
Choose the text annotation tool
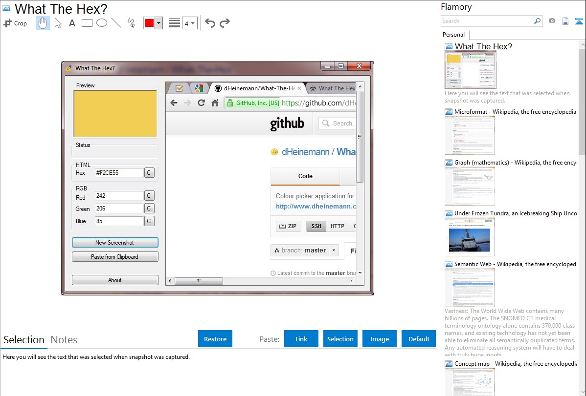[72, 23]
